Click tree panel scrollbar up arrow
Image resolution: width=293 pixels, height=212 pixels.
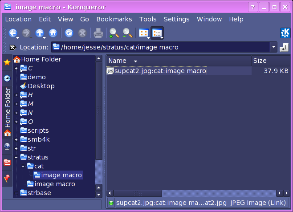click(x=99, y=59)
